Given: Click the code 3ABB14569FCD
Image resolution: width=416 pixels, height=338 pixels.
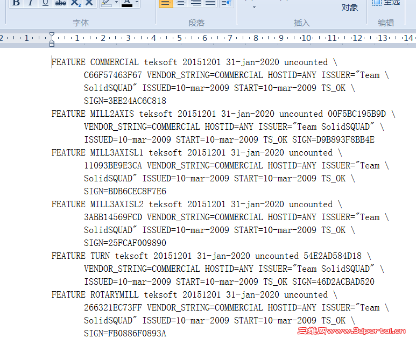Looking at the screenshot, I should 113,217.
